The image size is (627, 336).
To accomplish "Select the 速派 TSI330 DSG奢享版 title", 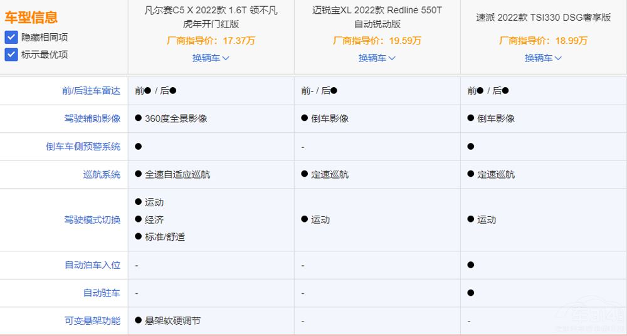I will (x=543, y=18).
